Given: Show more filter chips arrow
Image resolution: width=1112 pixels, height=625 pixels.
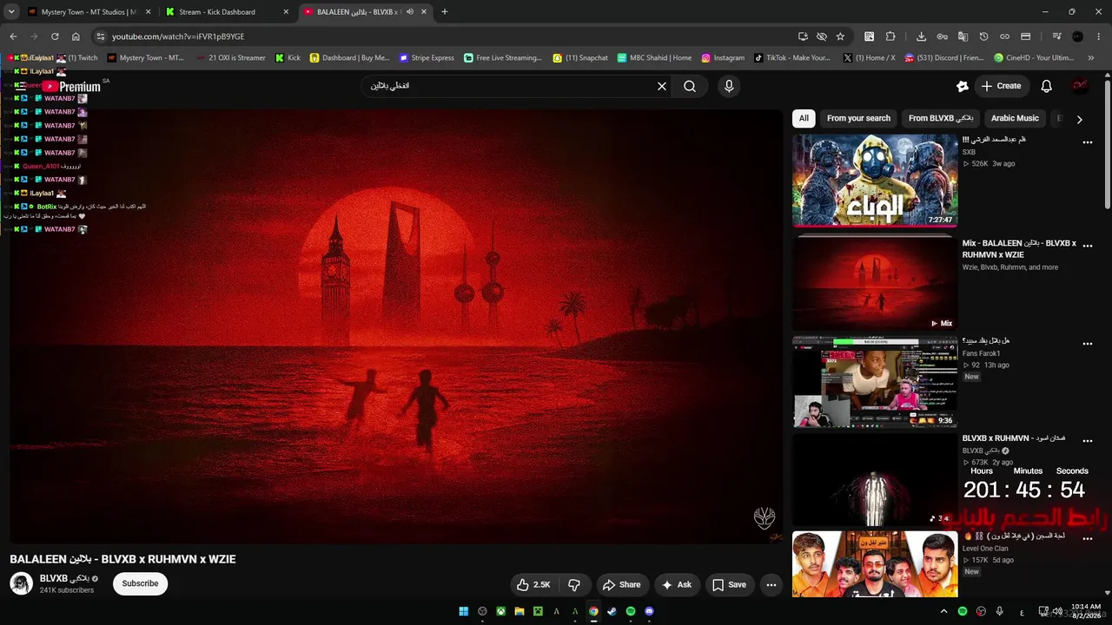Looking at the screenshot, I should (x=1079, y=119).
